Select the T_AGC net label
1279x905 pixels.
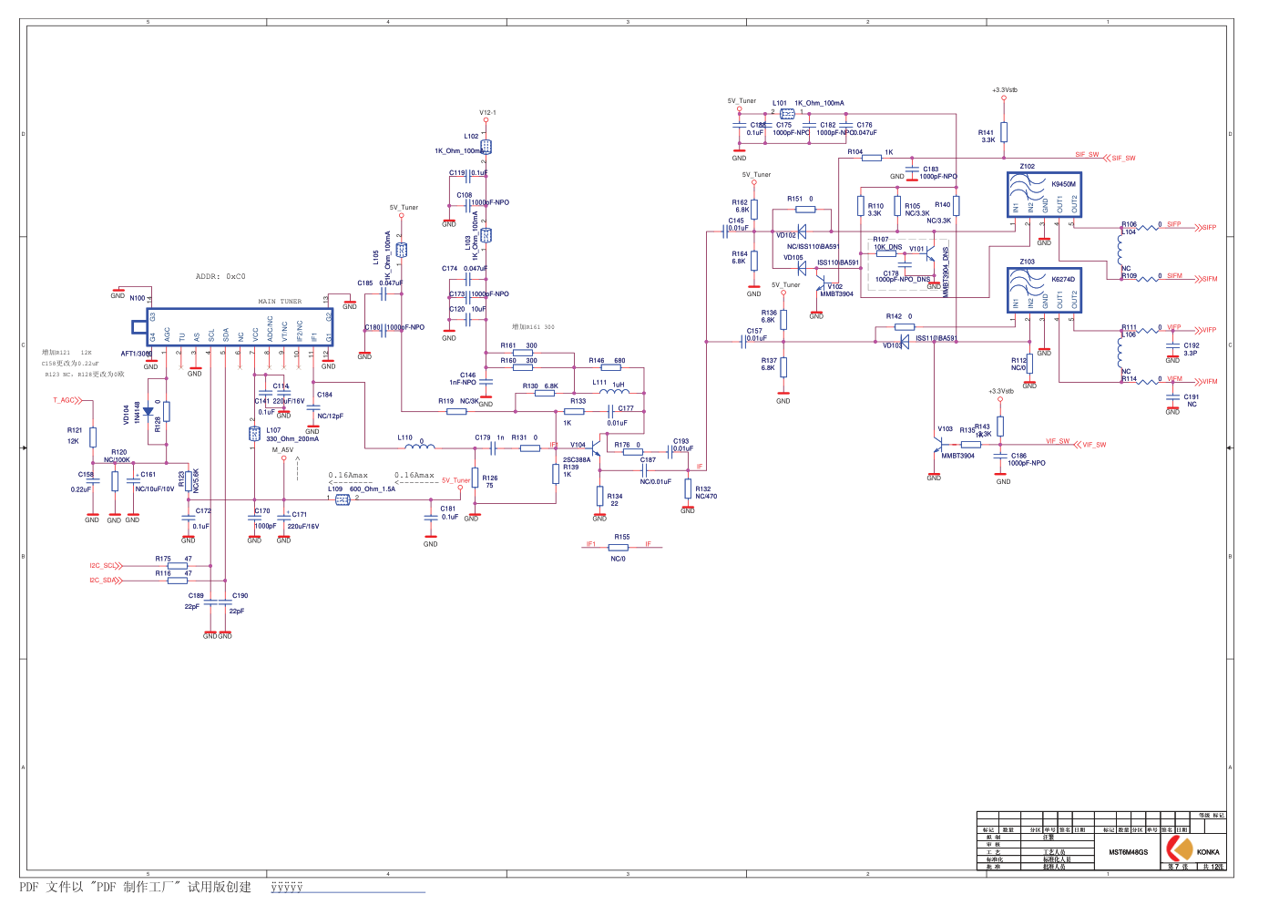[x=64, y=400]
